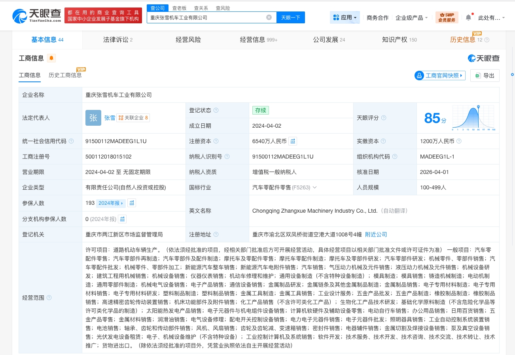515x355 pixels.
Task: Switch to the 知识产权 tab
Action: click(x=399, y=40)
